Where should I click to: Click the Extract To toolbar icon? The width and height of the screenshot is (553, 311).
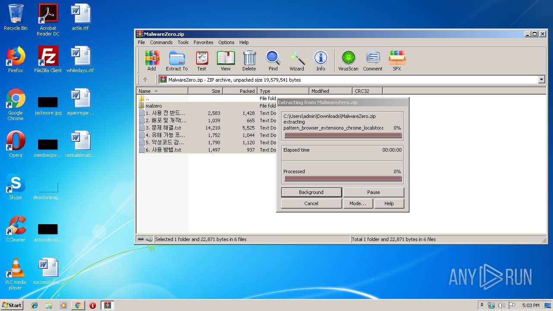click(177, 60)
